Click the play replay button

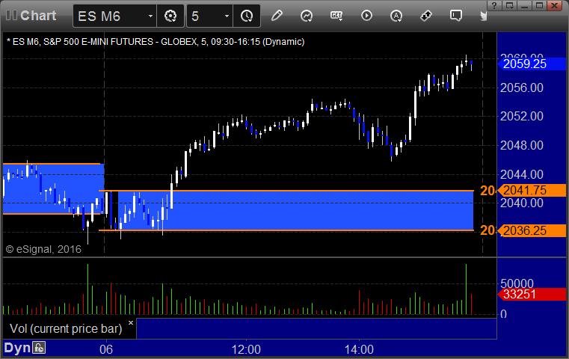[x=366, y=16]
